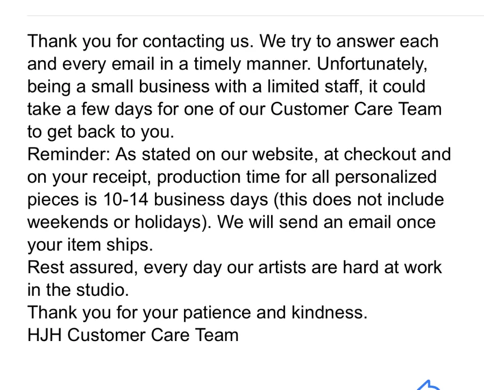Click the line "to get back to you."
The image size is (484, 390).
(x=101, y=132)
